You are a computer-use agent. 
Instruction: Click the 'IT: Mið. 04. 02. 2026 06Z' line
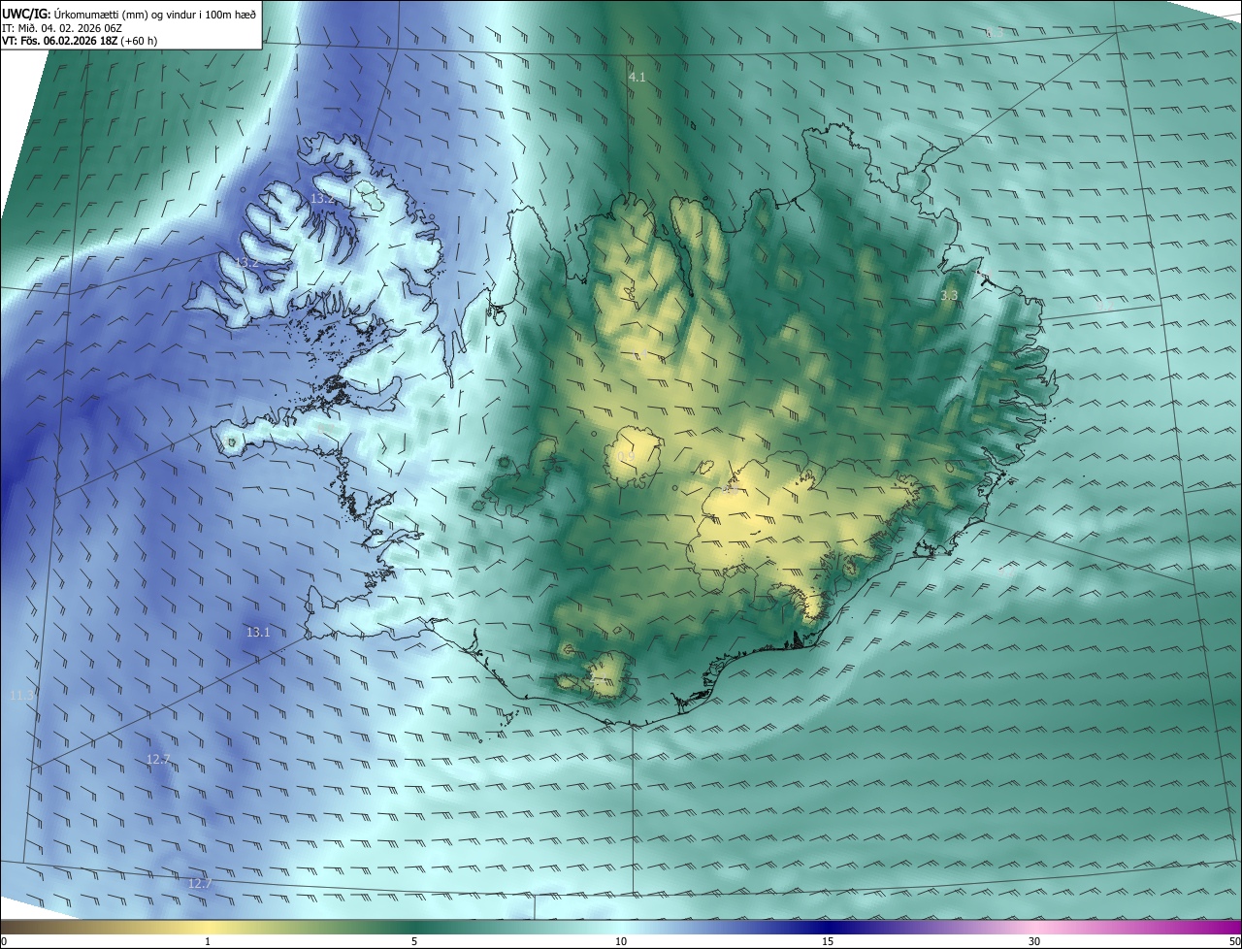coord(62,27)
